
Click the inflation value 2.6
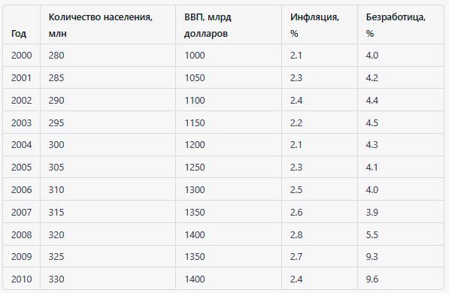296,213
